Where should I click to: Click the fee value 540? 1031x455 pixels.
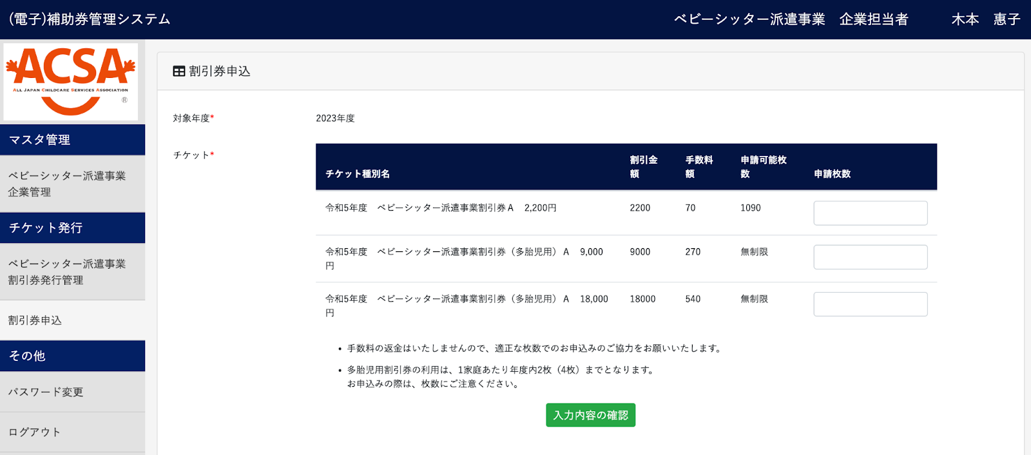click(693, 299)
